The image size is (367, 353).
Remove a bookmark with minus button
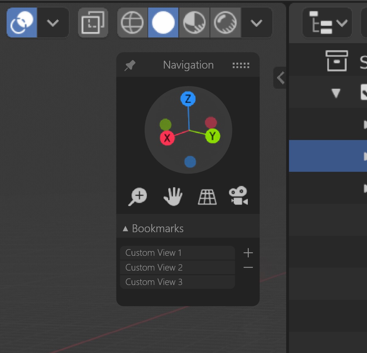[x=248, y=267]
